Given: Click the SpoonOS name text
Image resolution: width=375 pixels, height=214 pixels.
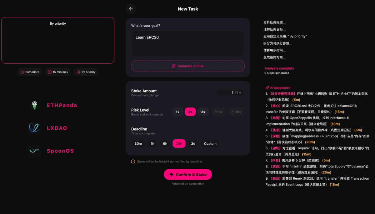Looking at the screenshot, I should tap(60, 151).
